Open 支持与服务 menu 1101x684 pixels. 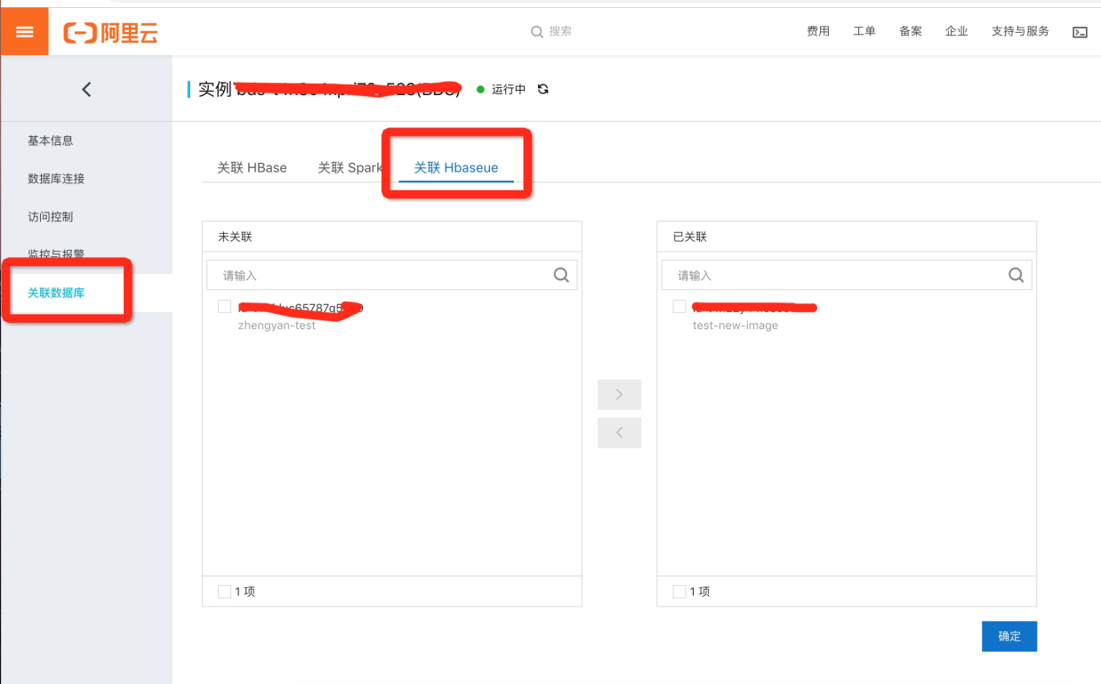1020,32
